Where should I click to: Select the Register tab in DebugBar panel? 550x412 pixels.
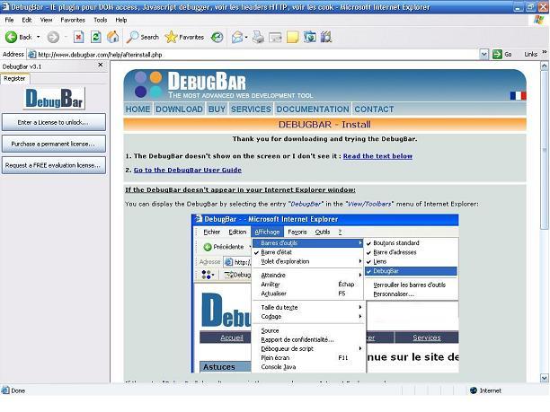(14, 78)
